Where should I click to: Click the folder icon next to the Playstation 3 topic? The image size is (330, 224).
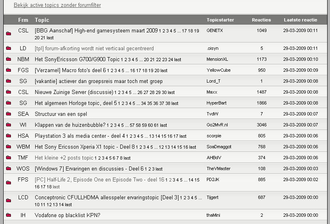tap(8, 136)
